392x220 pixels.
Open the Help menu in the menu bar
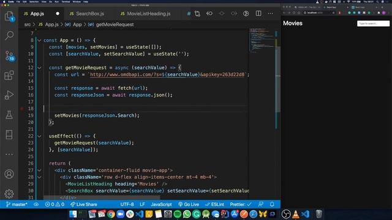tap(86, 2)
